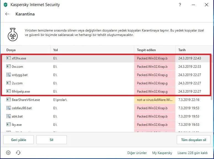Click file icon next to 0w.com
This screenshot has height=159, width=214.
point(9,66)
